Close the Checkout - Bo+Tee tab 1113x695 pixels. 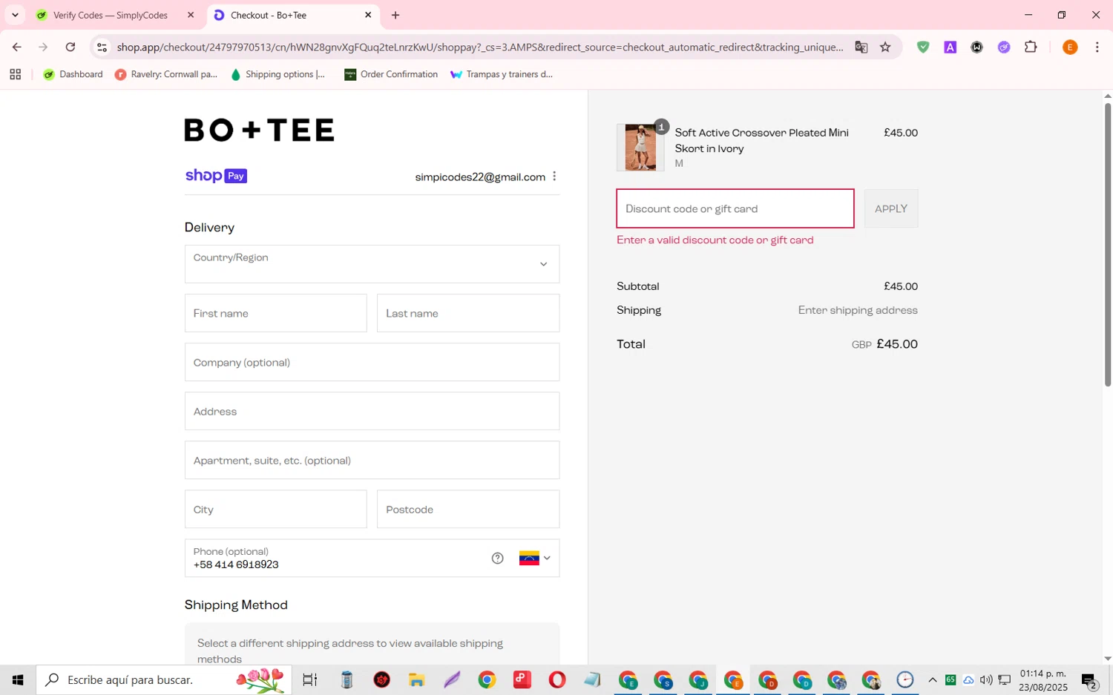point(368,15)
